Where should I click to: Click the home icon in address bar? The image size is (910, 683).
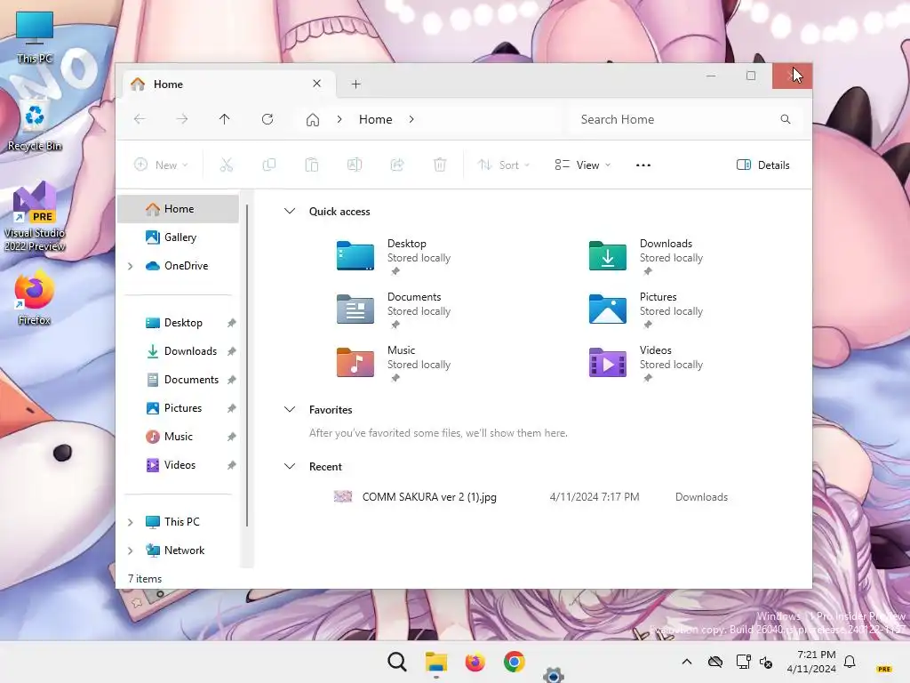click(x=313, y=120)
